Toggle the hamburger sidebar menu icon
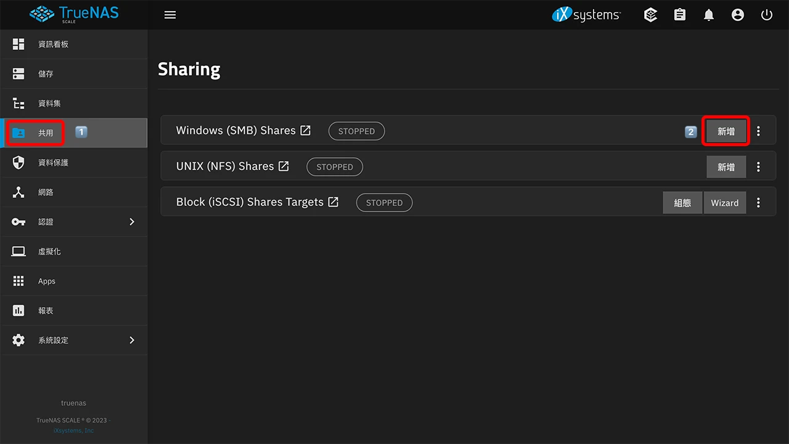 (x=170, y=15)
